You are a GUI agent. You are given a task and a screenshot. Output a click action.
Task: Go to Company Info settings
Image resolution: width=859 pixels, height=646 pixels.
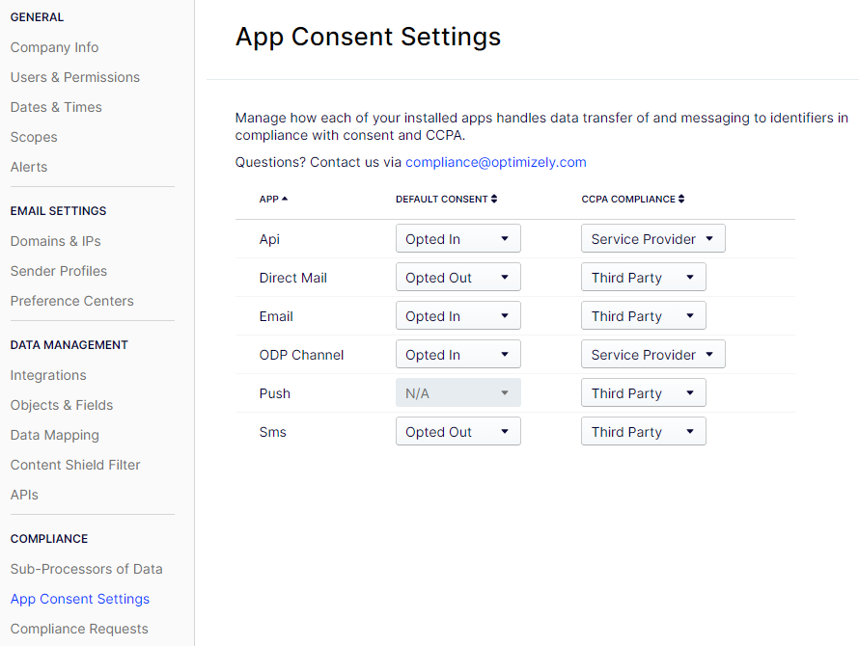coord(54,47)
